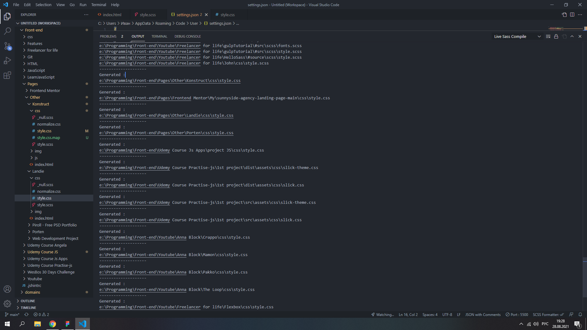Click main* branch indicator in status bar
The image size is (587, 330).
12,314
